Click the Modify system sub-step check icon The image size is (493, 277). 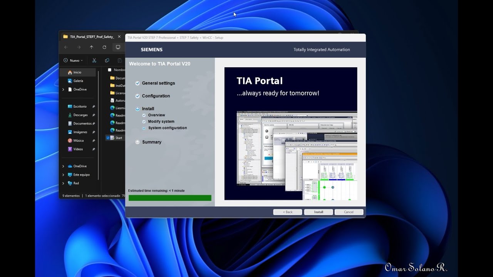[144, 122]
